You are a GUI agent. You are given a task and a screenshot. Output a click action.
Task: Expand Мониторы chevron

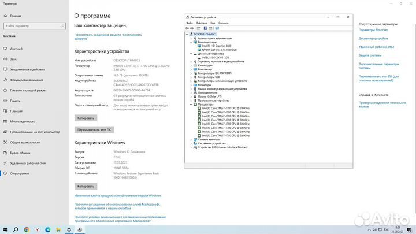point(191,85)
